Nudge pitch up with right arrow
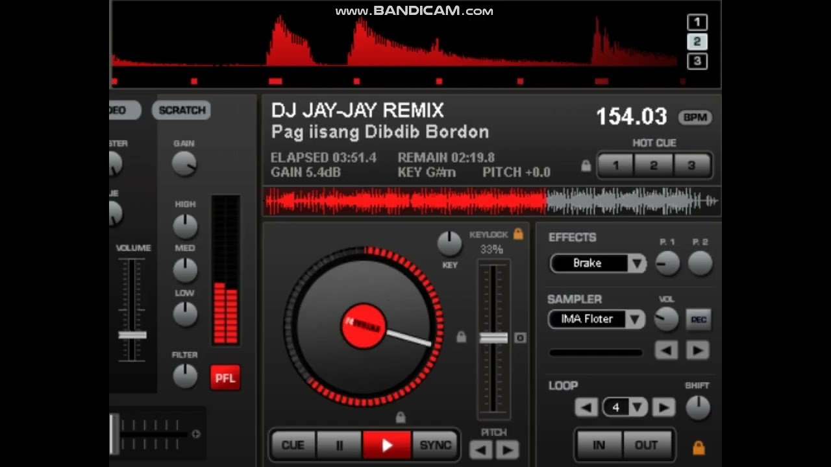Viewport: 831px width, 467px height. click(507, 449)
